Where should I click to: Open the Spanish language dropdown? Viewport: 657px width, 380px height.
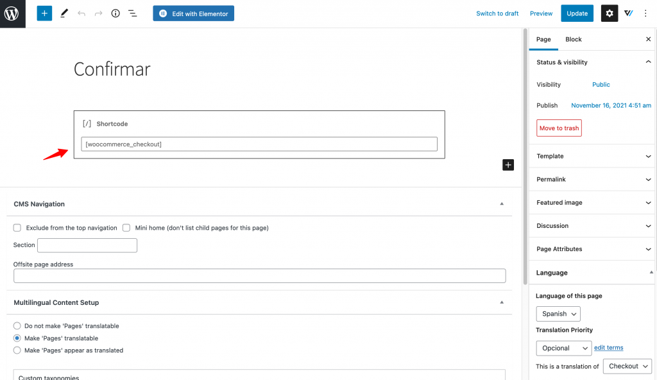tap(558, 314)
